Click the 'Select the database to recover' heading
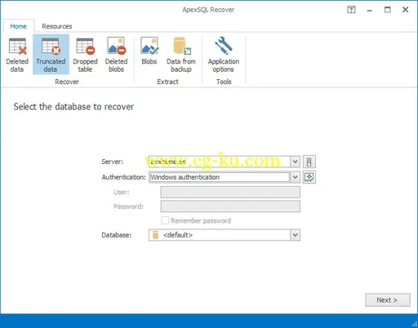This screenshot has height=328, width=418. click(x=73, y=107)
